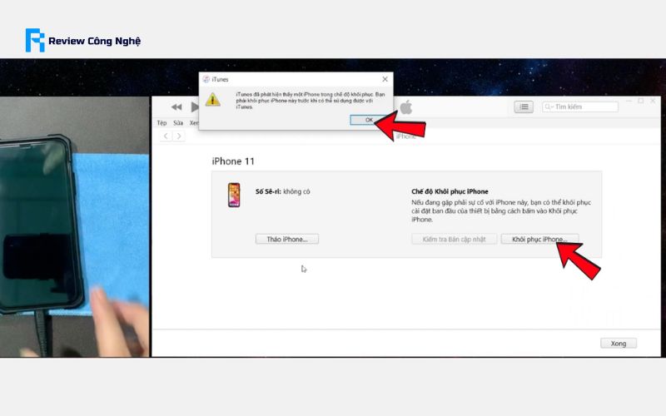Open the Sửa menu
This screenshot has height=416, width=666.
(x=177, y=123)
